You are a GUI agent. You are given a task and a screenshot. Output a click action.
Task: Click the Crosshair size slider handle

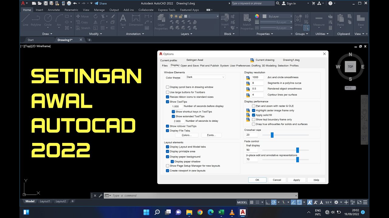click(x=272, y=135)
